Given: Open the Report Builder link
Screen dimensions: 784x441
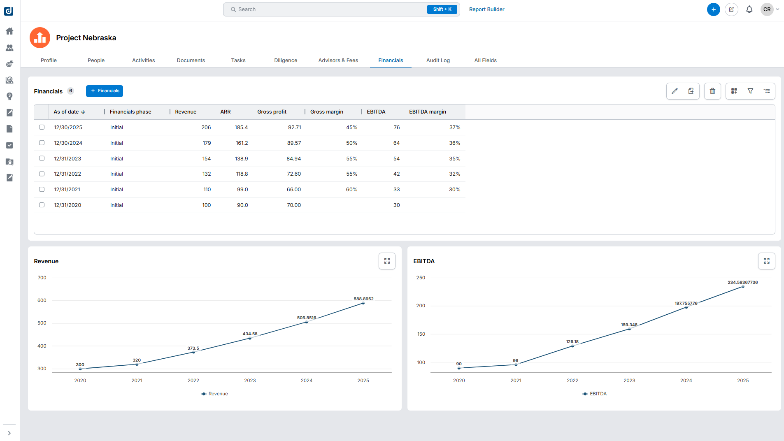Looking at the screenshot, I should (x=486, y=9).
